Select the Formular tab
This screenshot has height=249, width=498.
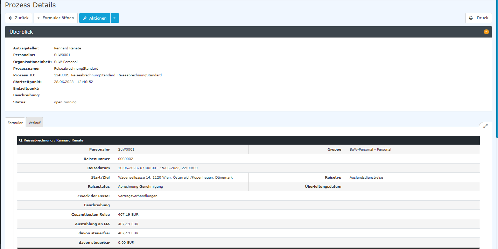point(15,123)
